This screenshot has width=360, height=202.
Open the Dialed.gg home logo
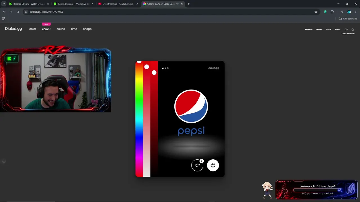click(13, 29)
